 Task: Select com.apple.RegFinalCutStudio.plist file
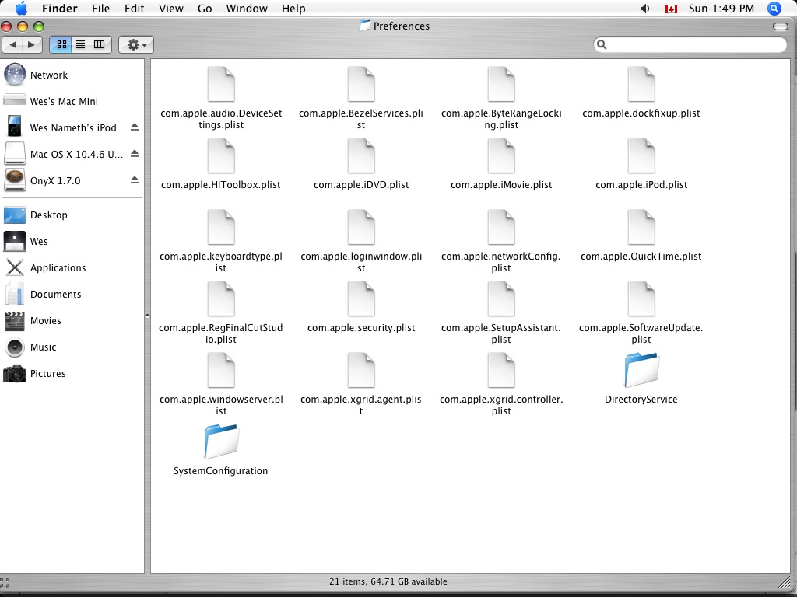(x=221, y=299)
